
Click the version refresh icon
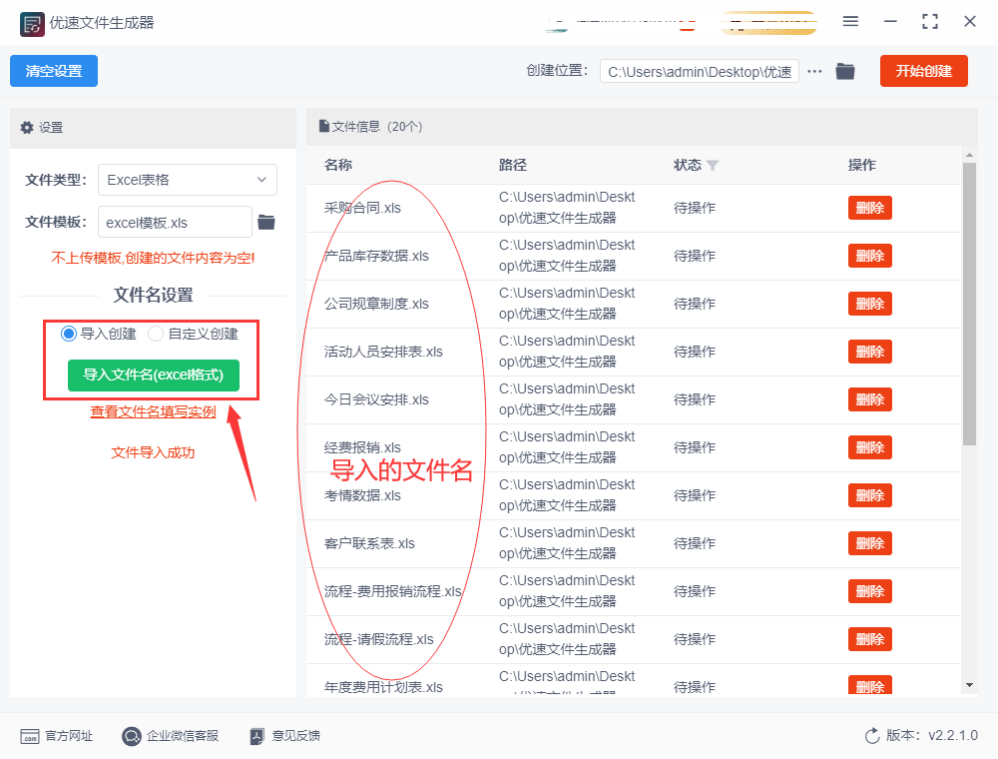(872, 736)
